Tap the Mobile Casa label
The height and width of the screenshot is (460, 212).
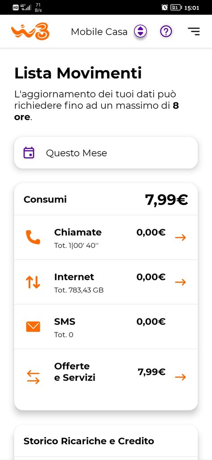tap(99, 32)
